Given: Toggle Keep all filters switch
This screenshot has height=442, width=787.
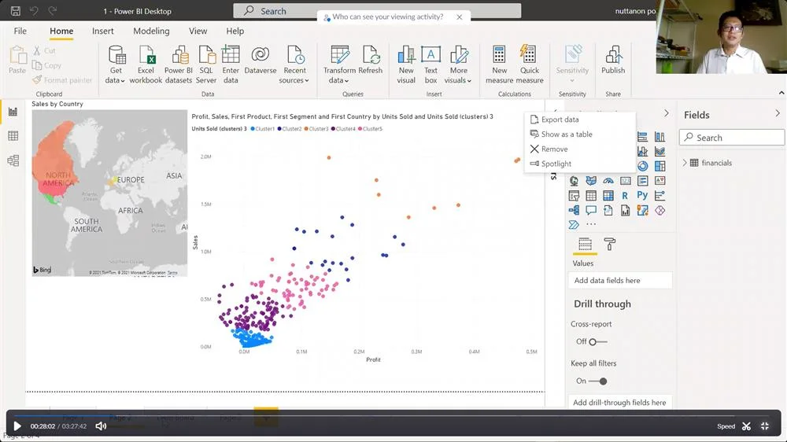Looking at the screenshot, I should [x=598, y=381].
